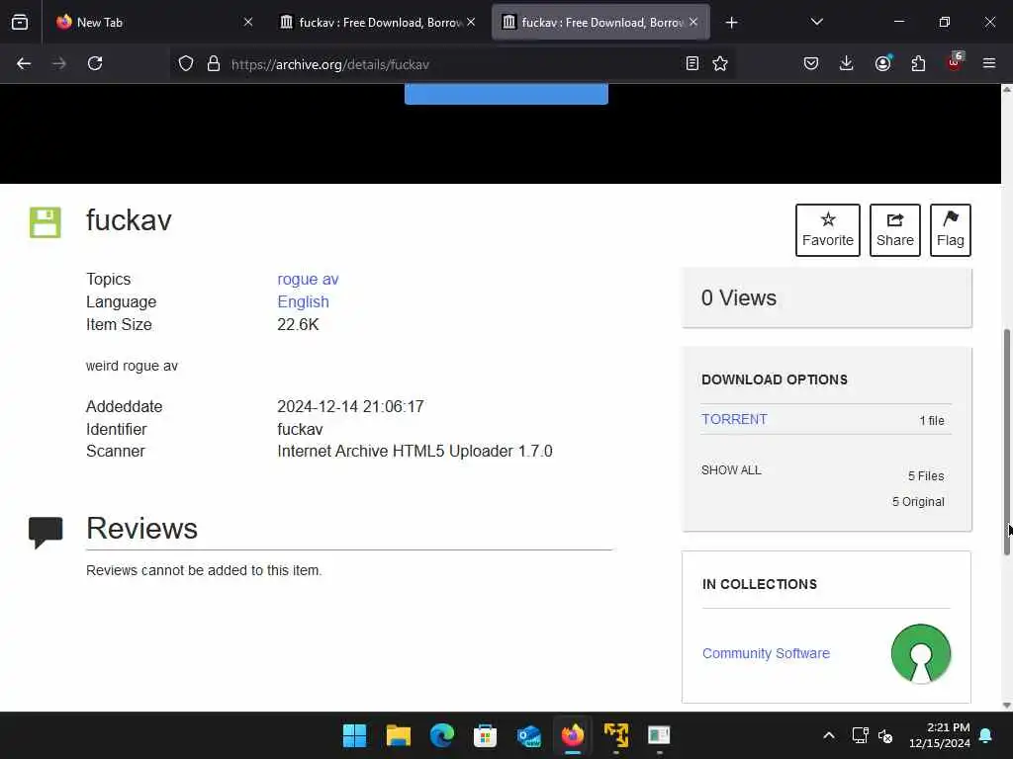
Task: Open the Community Software collection logo
Action: coord(921,653)
